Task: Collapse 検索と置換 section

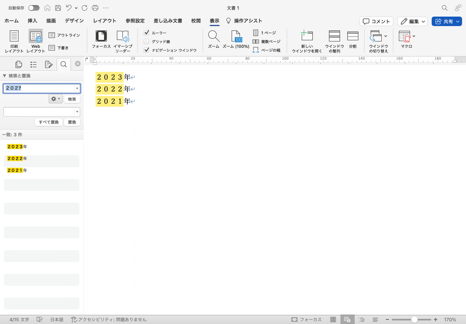Action: tap(4, 75)
